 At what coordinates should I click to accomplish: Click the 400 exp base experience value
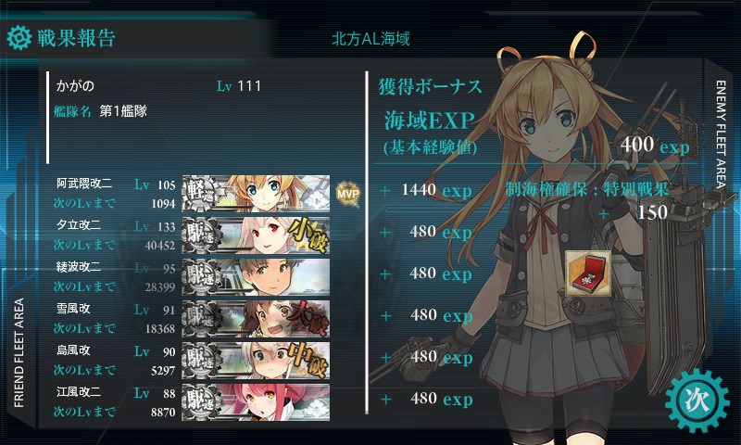[655, 145]
